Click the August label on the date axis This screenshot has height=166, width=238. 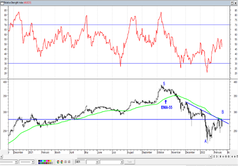pyautogui.click(x=131, y=153)
